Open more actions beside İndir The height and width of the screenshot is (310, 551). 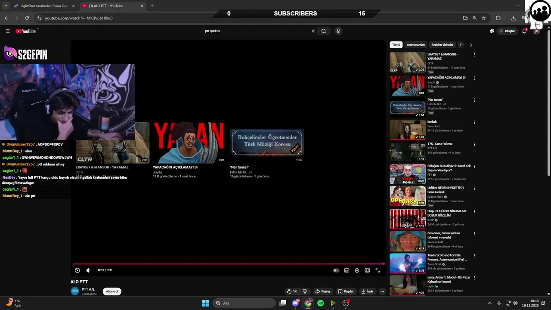pyautogui.click(x=382, y=291)
